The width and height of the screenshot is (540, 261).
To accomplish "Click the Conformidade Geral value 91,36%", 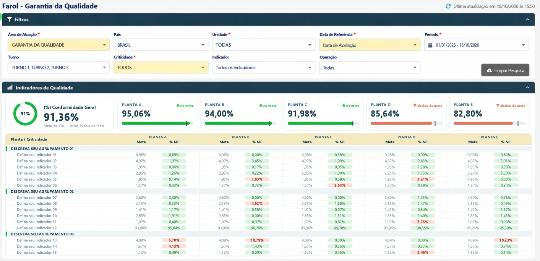I will click(x=61, y=117).
